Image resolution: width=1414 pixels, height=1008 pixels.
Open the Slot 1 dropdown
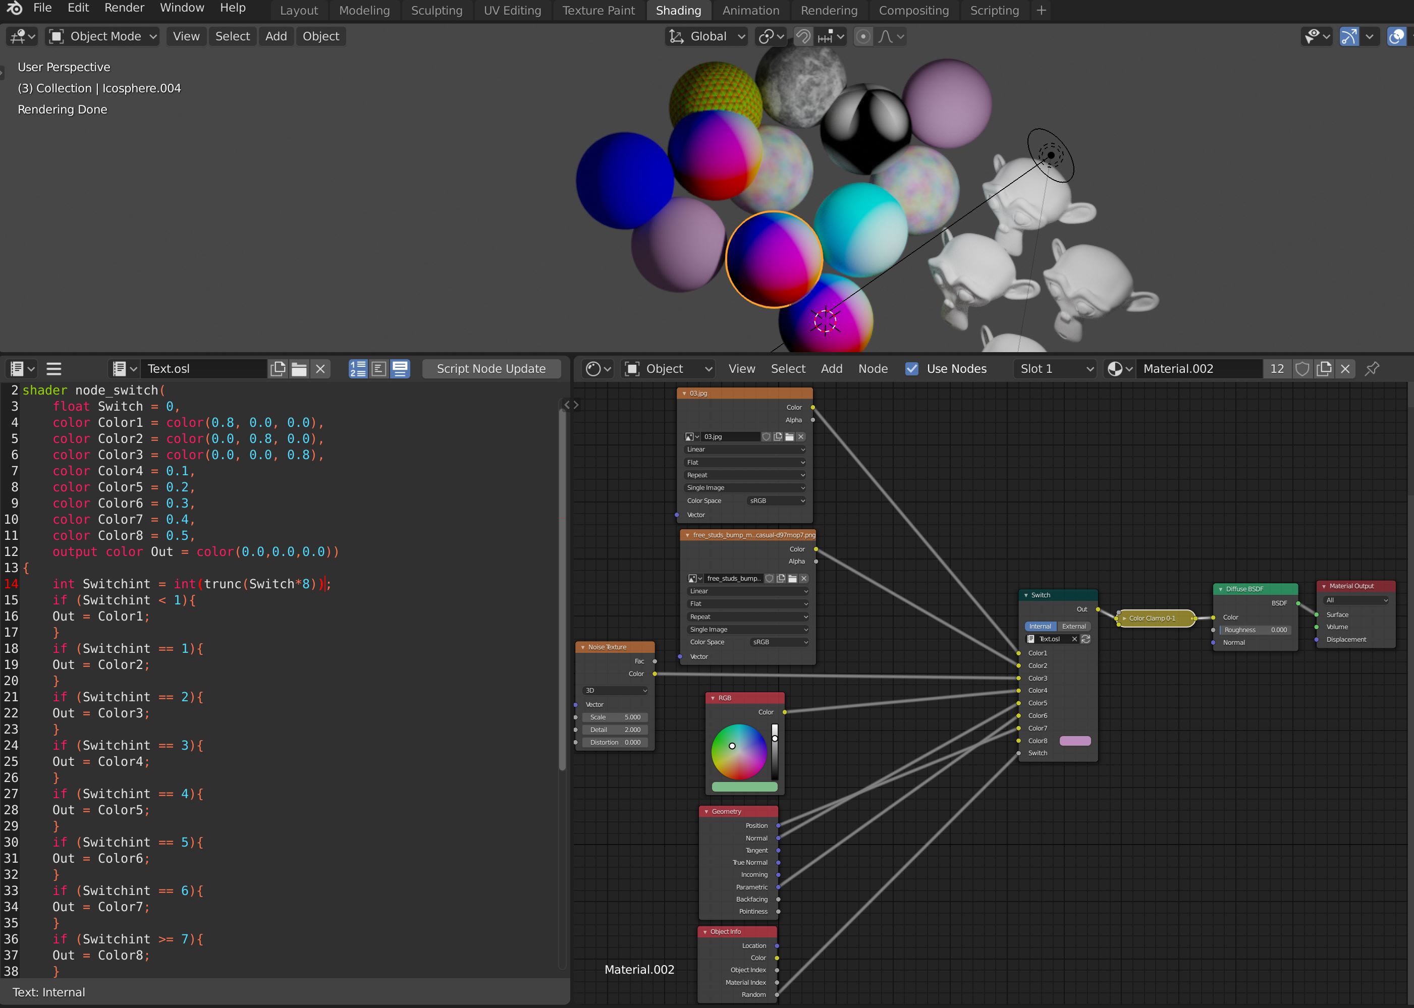coord(1056,369)
